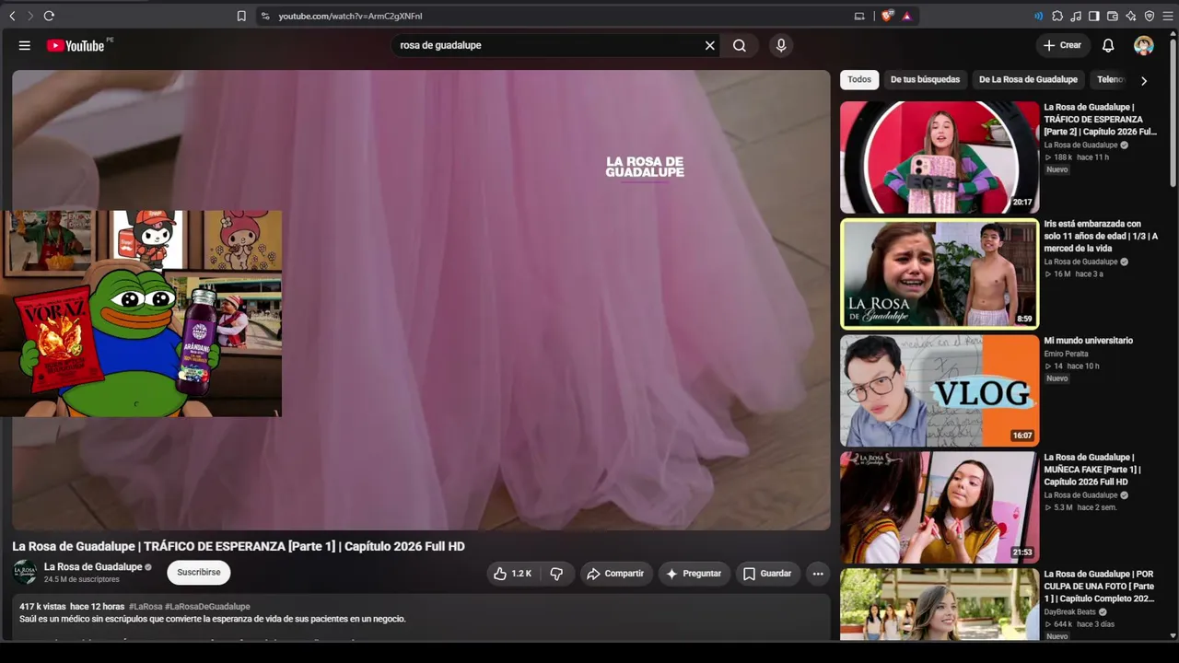Open the browser extensions puzzle icon

pos(1057,16)
